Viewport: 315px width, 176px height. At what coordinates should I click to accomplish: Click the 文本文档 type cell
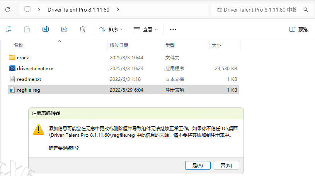175,79
